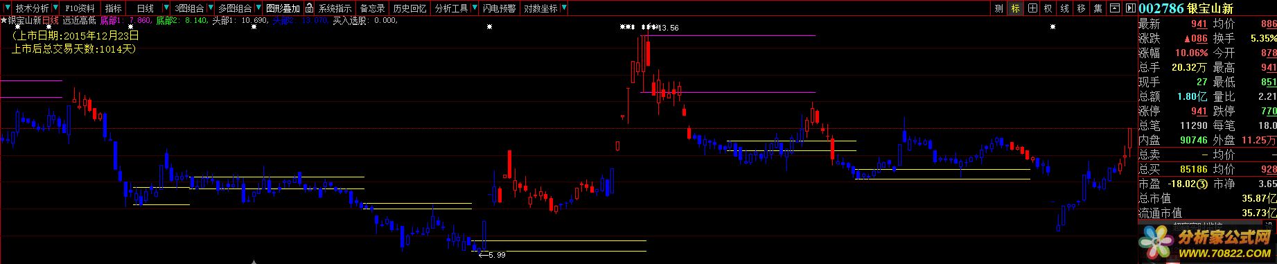Click the 移 move chart icon

[x=1082, y=8]
